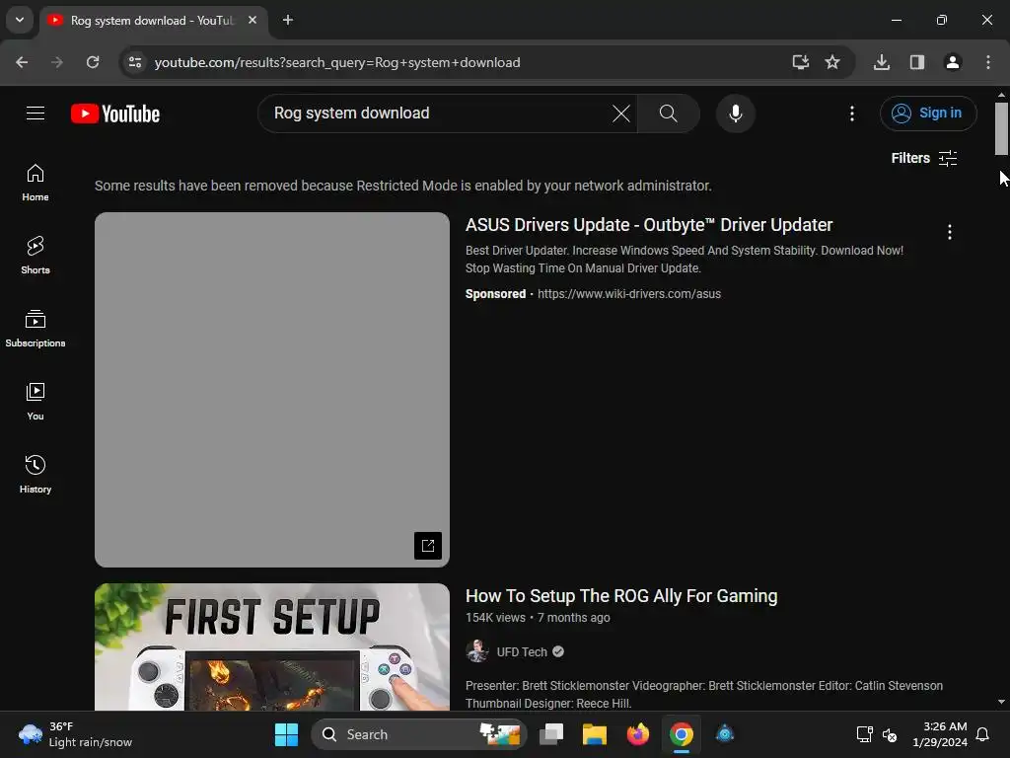1010x758 pixels.
Task: Open the clock showing 3:26 AM
Action: (939, 734)
